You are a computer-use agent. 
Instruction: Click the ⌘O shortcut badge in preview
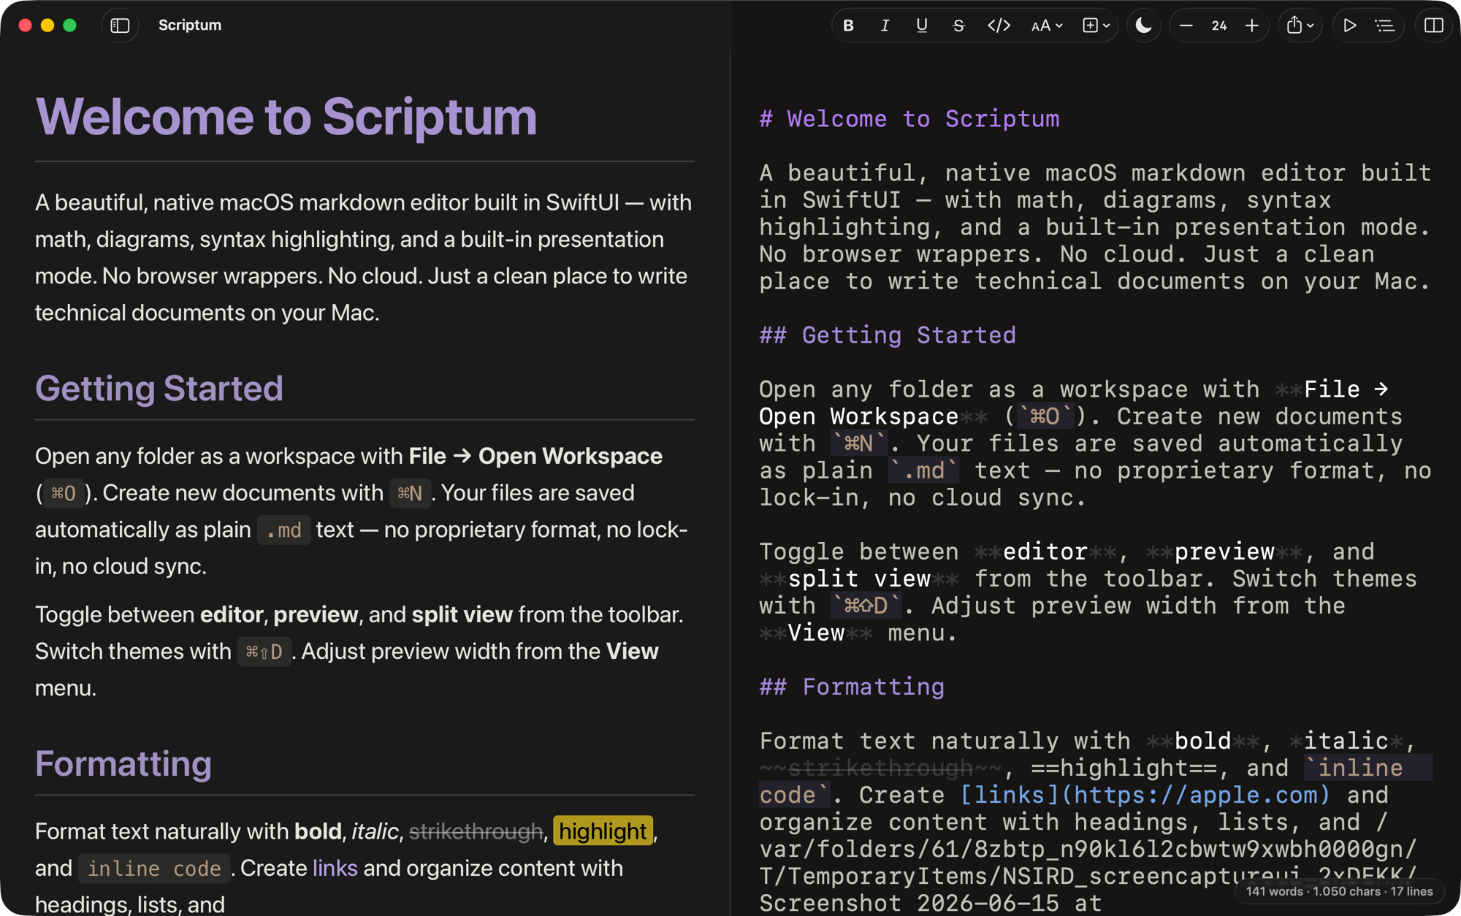point(64,493)
